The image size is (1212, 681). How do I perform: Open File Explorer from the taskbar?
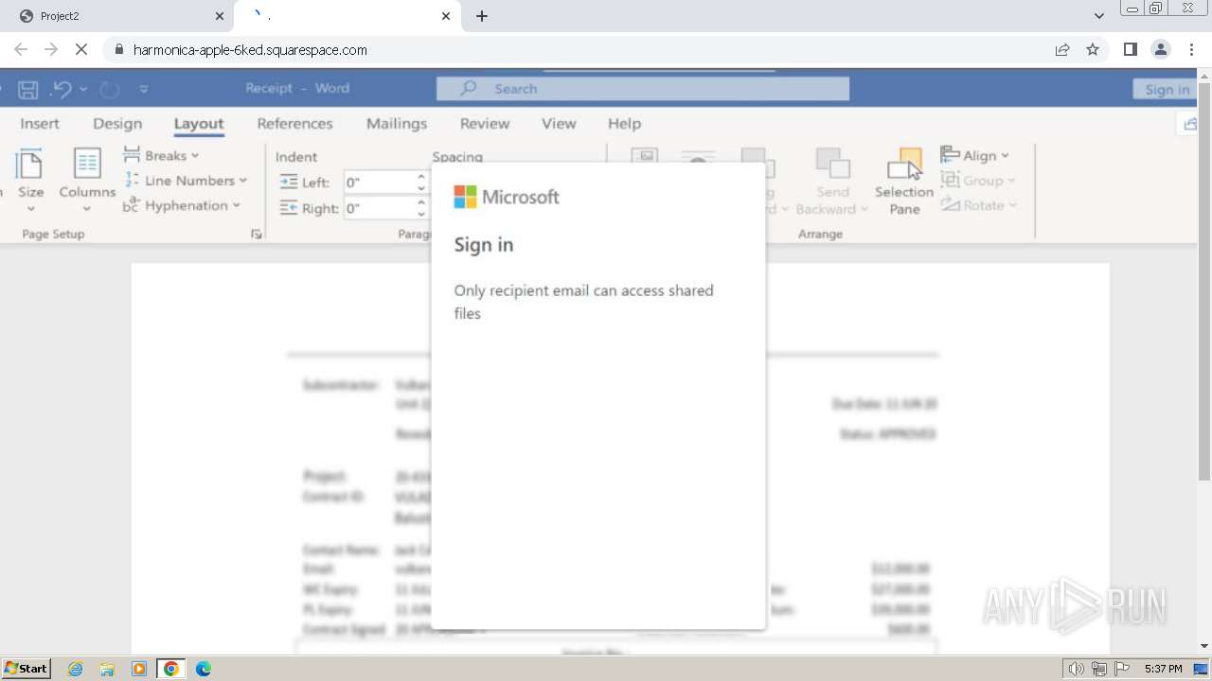107,669
